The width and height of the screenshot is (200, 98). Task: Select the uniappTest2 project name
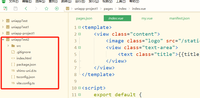(x=20, y=40)
